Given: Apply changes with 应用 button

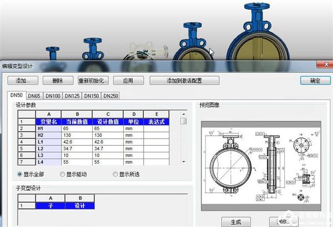Looking at the screenshot, I should (x=129, y=81).
